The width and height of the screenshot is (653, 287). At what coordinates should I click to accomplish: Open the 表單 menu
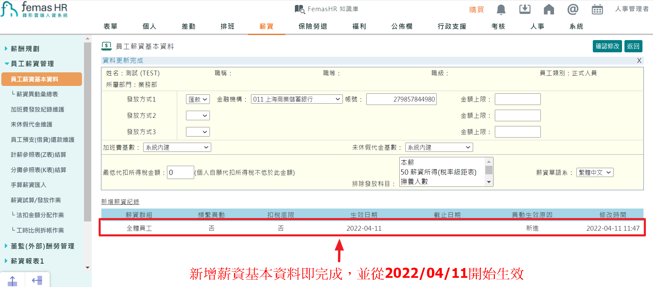click(110, 26)
